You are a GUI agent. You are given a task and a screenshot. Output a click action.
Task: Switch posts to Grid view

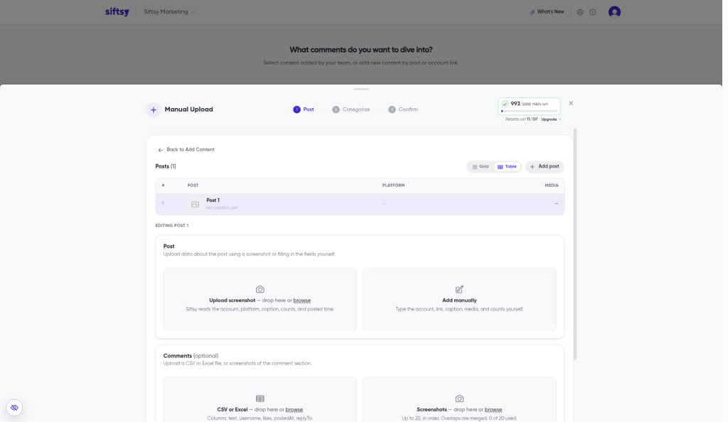click(x=481, y=166)
